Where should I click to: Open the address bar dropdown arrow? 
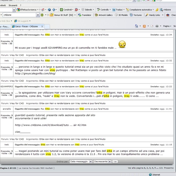pyautogui.click(x=134, y=1)
